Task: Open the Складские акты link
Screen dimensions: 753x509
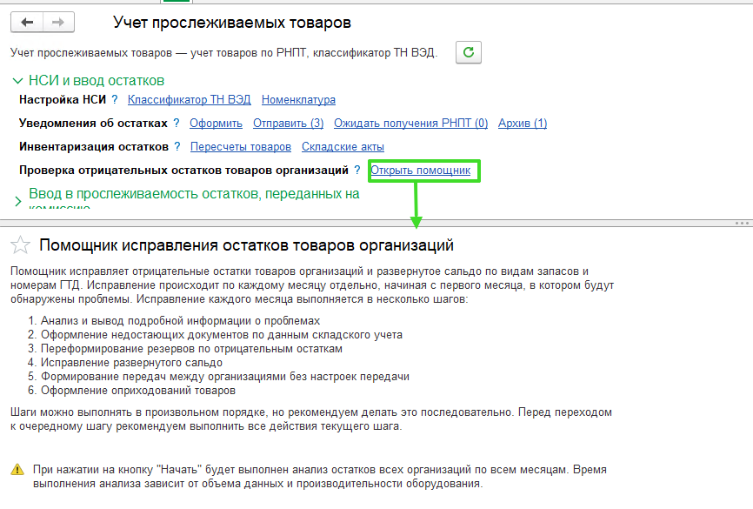Action: tap(343, 146)
